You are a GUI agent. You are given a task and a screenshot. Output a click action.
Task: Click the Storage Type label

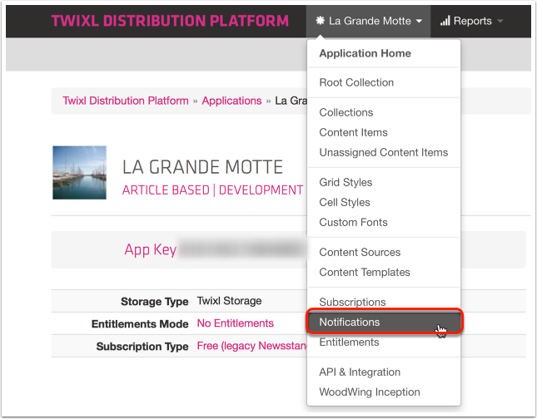(155, 302)
